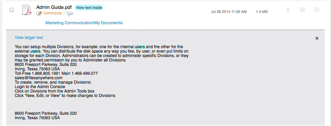Open the Admin Guide.pdf file name
This screenshot has height=126, width=331.
(54, 8)
